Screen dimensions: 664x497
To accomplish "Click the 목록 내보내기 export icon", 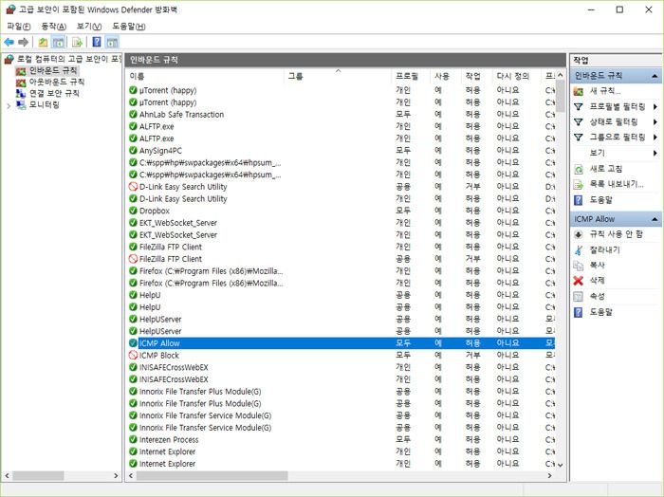I will 579,185.
